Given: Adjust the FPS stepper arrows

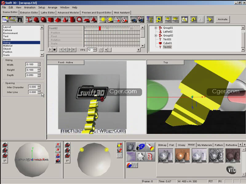Looking at the screenshot, I should coord(95,50).
